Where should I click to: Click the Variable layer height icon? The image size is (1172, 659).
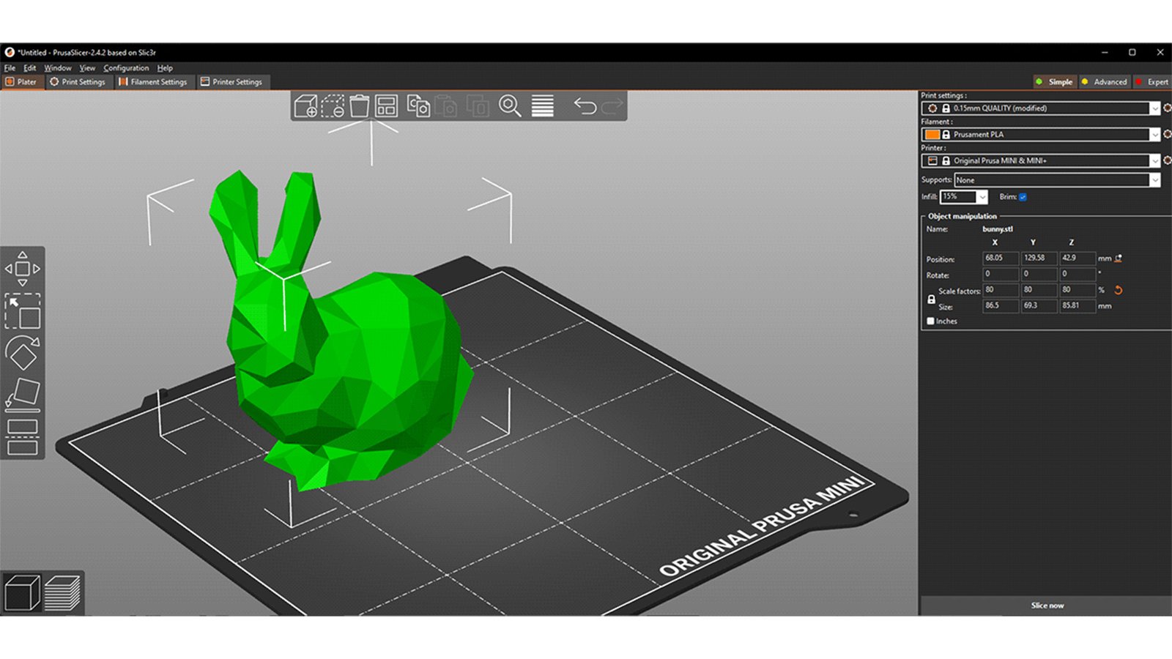click(542, 106)
